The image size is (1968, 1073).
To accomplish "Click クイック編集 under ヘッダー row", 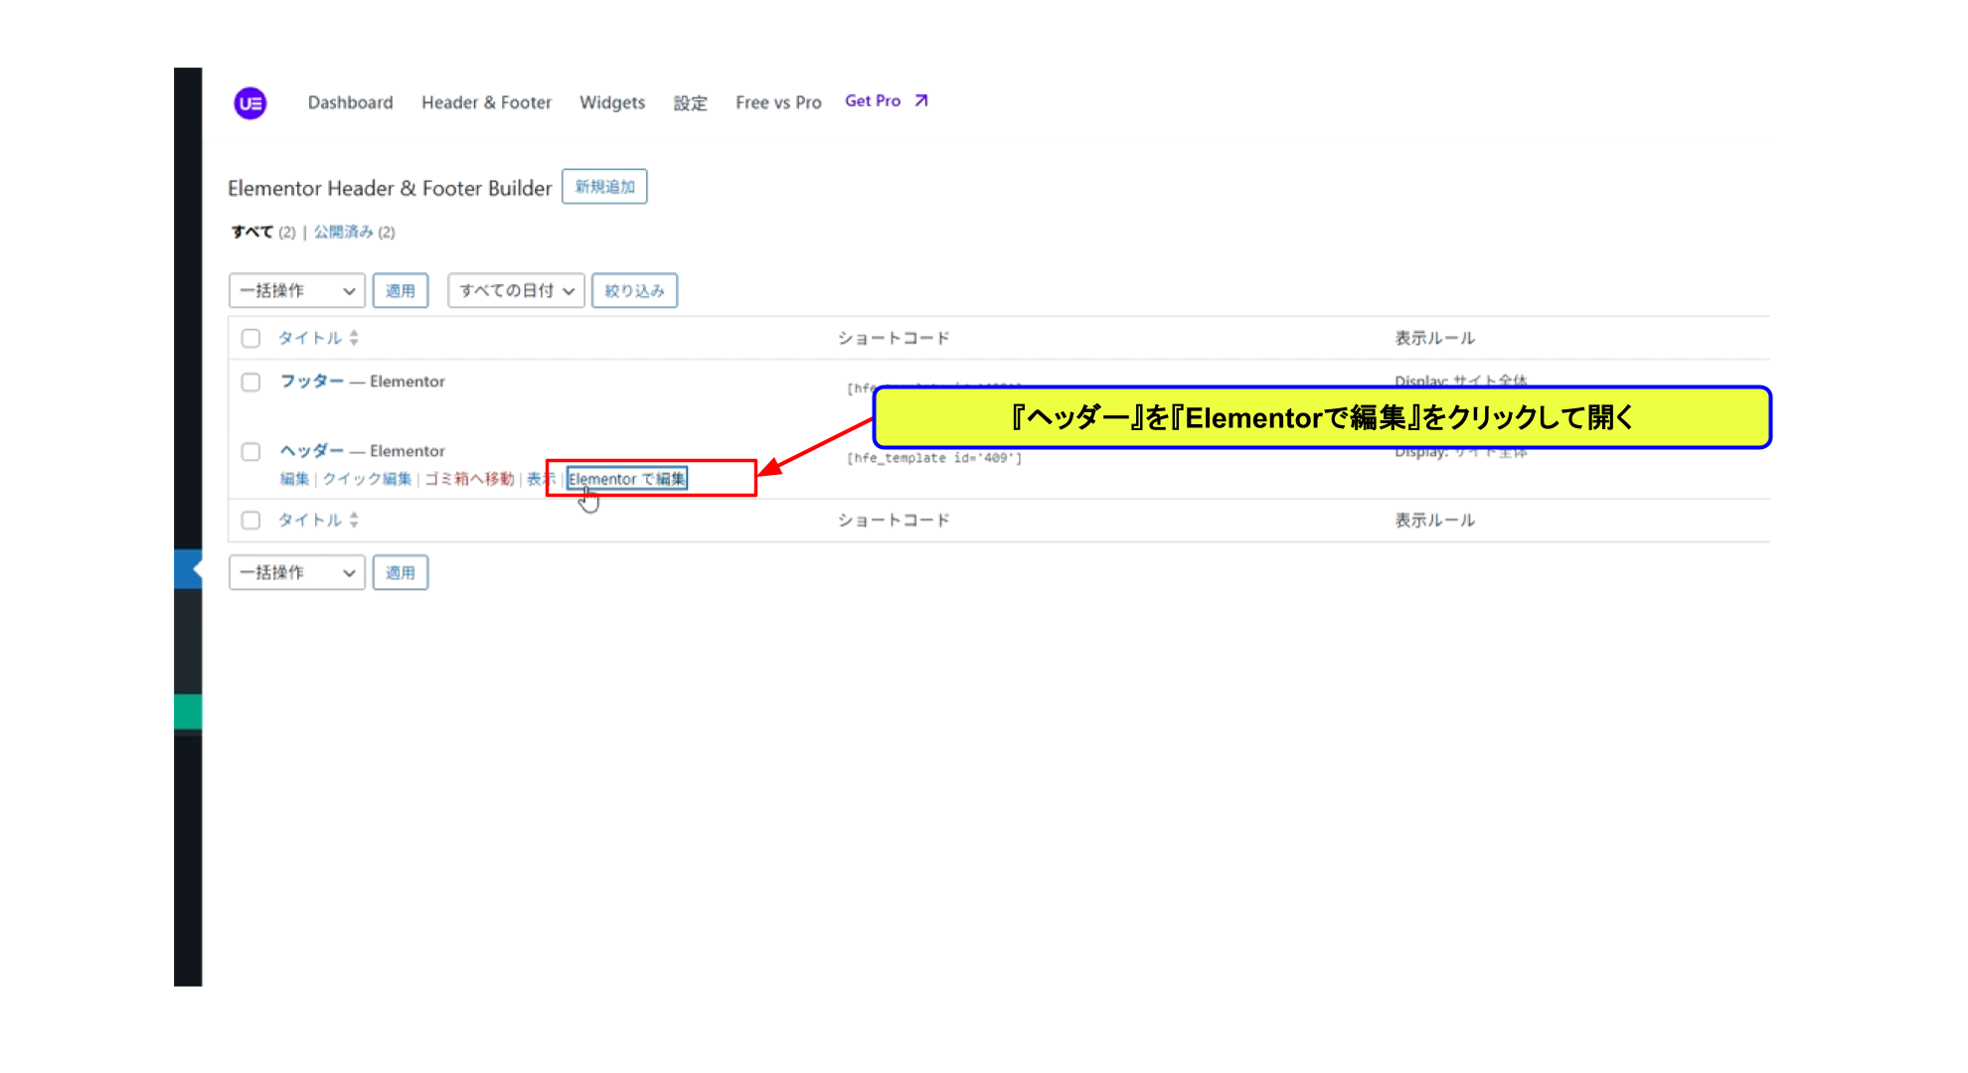I will pyautogui.click(x=367, y=479).
